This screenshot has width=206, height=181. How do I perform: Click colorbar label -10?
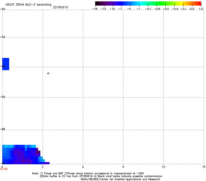[112, 9]
